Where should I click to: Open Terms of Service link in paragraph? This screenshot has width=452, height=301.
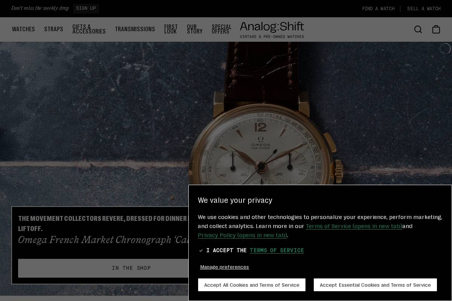[x=354, y=226]
